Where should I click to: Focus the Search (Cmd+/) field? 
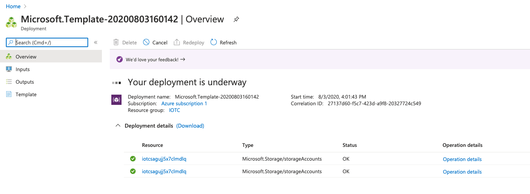tap(47, 42)
